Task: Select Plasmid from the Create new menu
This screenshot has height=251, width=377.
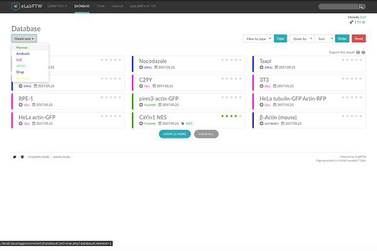Action: (21, 48)
